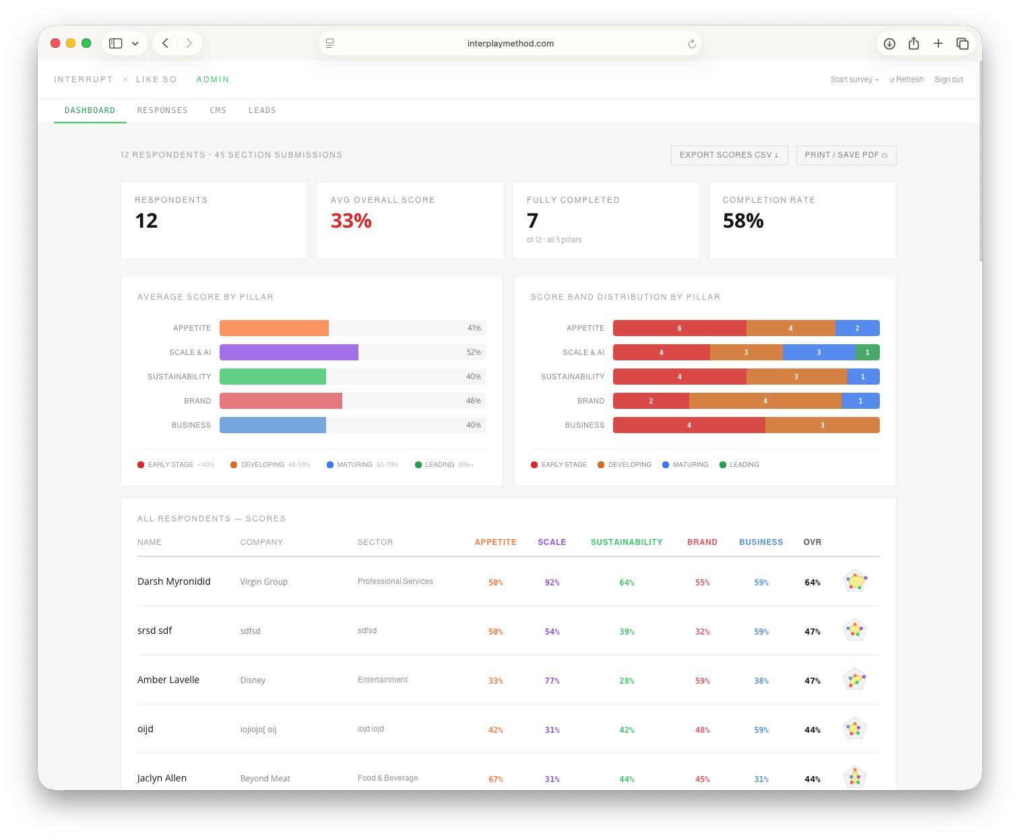Viewport: 1020px width, 840px height.
Task: Show the tab overview icon
Action: [x=963, y=44]
